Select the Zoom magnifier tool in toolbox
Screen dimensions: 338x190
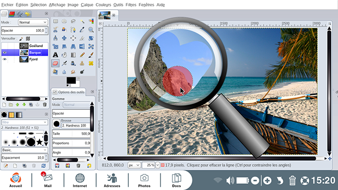click(91, 30)
